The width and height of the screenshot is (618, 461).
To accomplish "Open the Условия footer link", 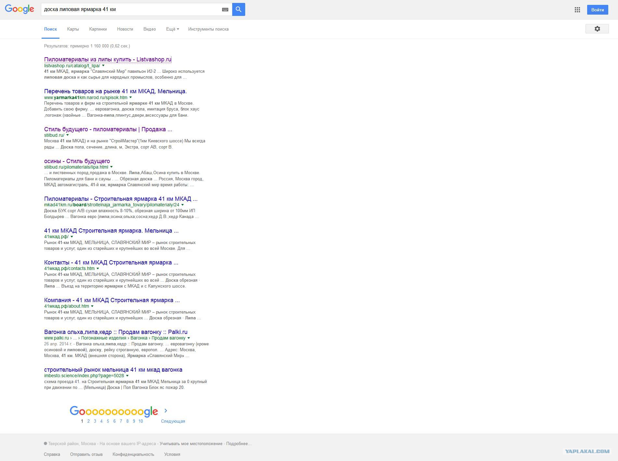I will pos(172,455).
